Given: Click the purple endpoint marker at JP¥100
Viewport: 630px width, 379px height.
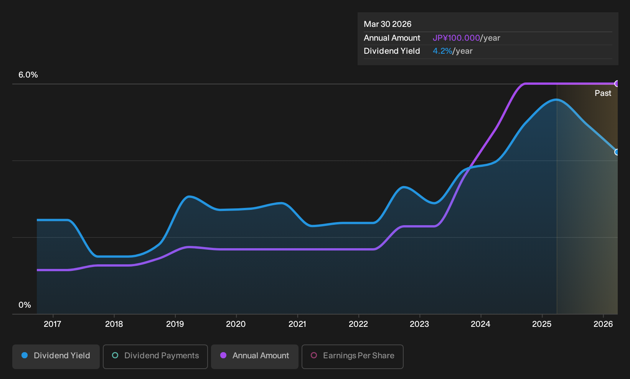Looking at the screenshot, I should click(617, 84).
